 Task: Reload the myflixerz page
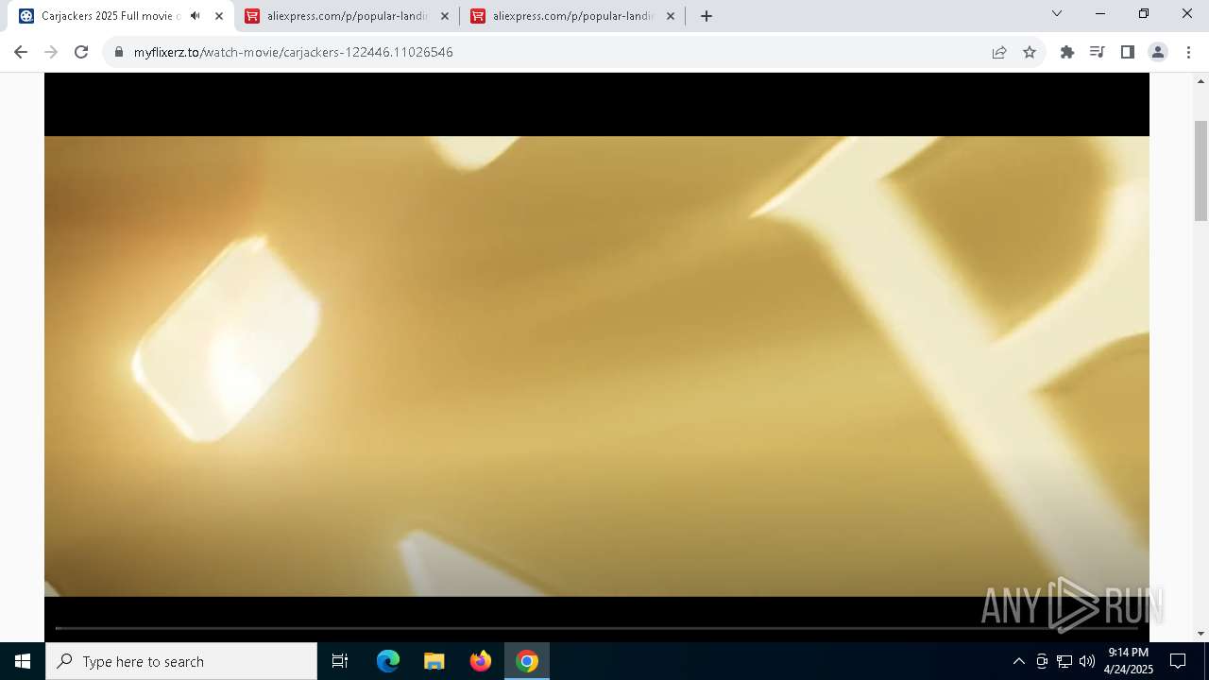(x=81, y=52)
